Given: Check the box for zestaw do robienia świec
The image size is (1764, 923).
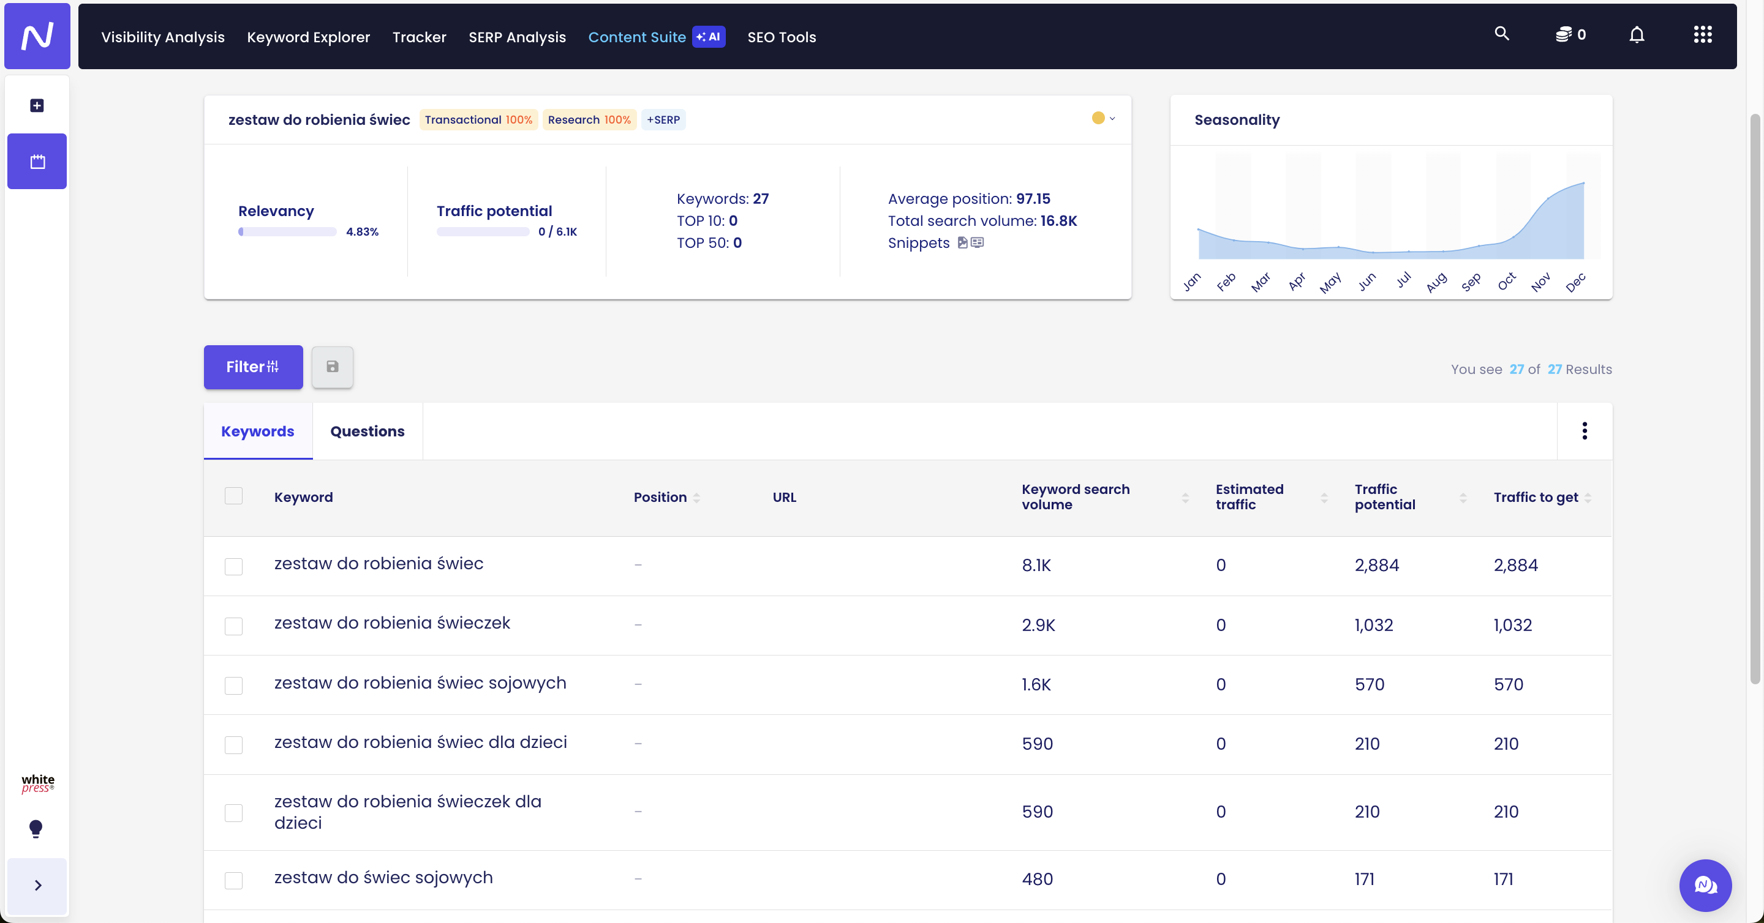Looking at the screenshot, I should tap(233, 566).
